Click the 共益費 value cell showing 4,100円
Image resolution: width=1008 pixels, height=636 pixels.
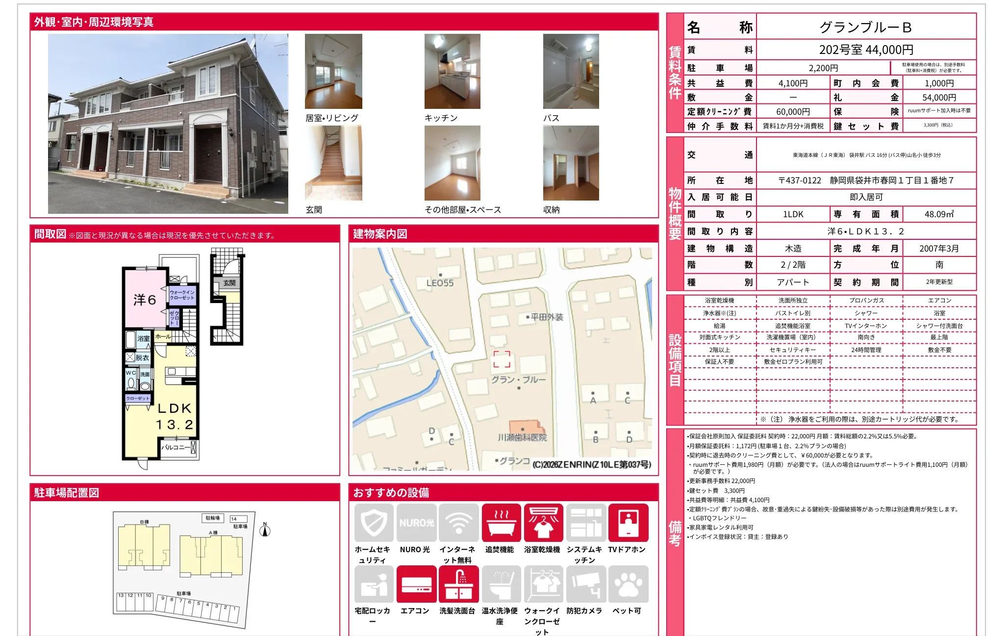point(793,83)
